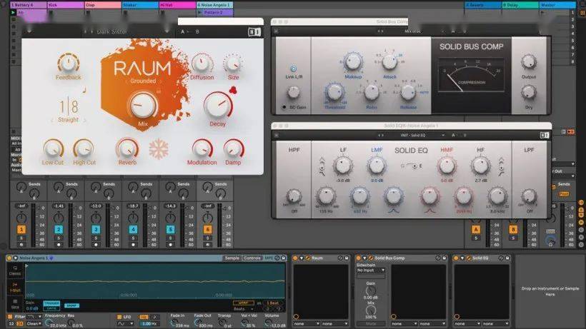The height and width of the screenshot is (329, 586).
Task: Click the red cluster icon above Decay
Action: tap(232, 89)
